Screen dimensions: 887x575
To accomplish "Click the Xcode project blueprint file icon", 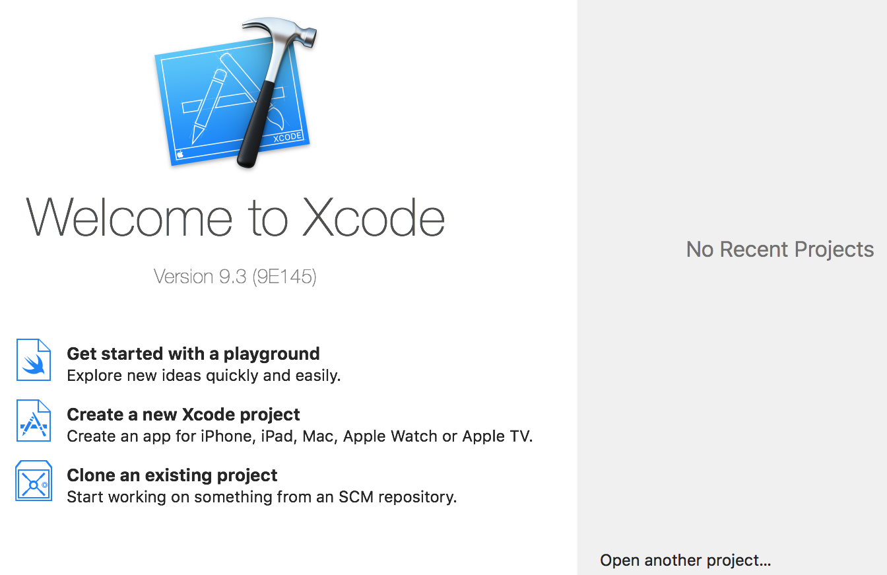I will coord(34,421).
